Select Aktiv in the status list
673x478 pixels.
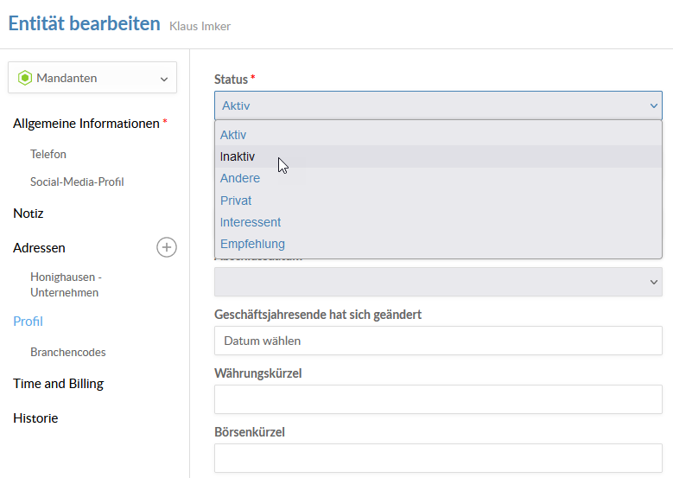pos(438,135)
